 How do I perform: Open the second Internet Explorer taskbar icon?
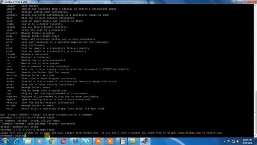click(75, 141)
